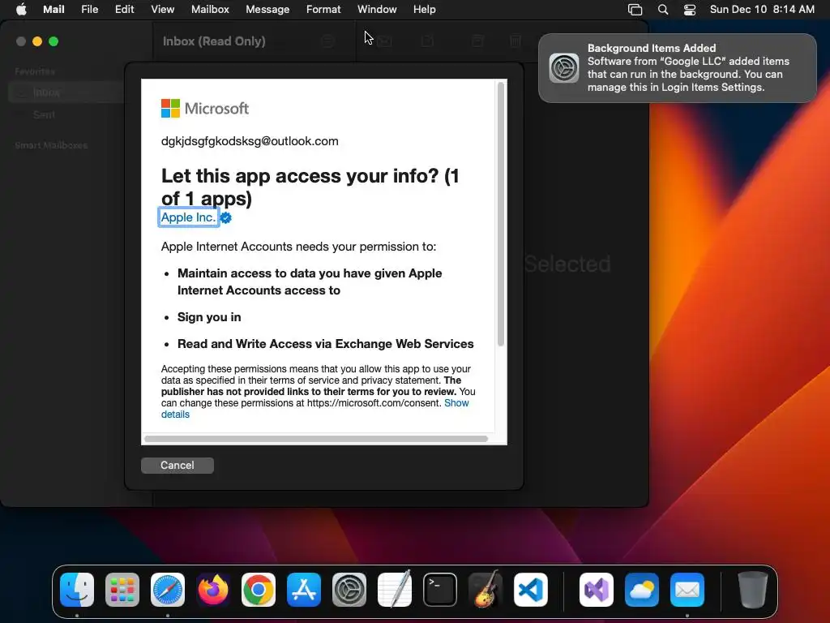
Task: Open the Edit menu
Action: [x=124, y=10]
